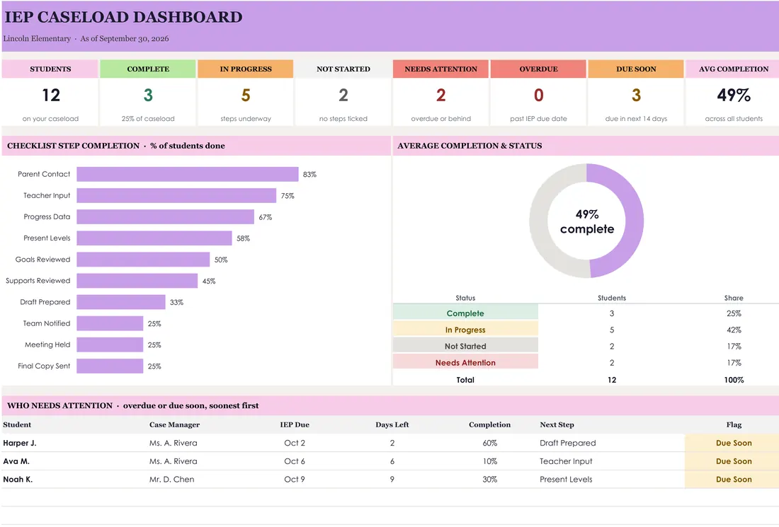Click the Days Left column header

click(392, 424)
